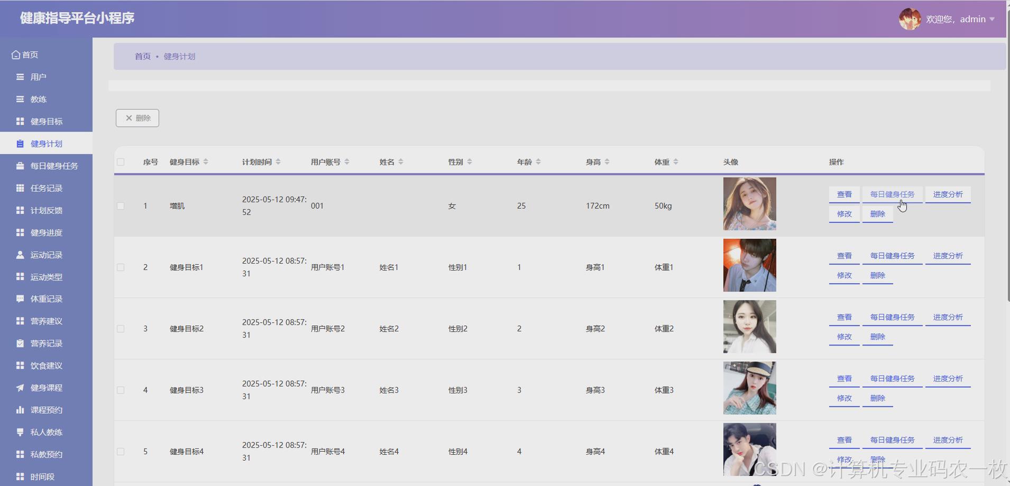
Task: Click 首页 breadcrumb link
Action: pos(143,57)
